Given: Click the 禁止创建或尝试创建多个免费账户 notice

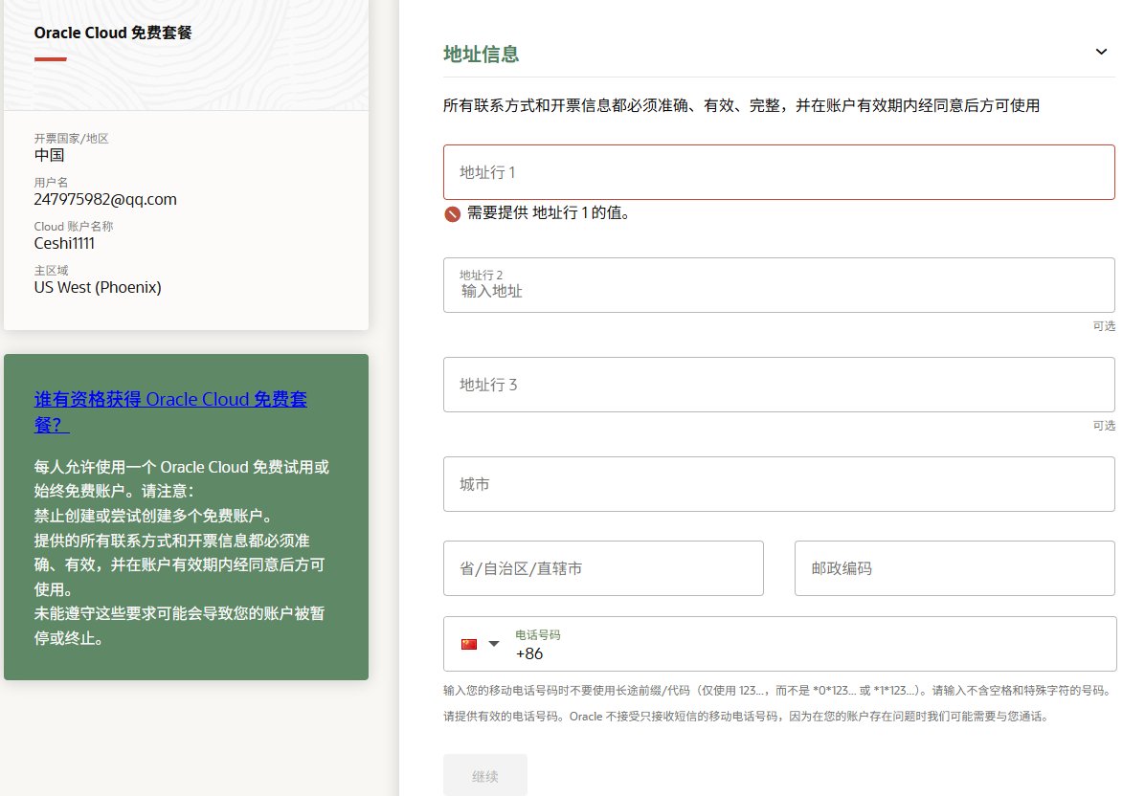Looking at the screenshot, I should (155, 516).
